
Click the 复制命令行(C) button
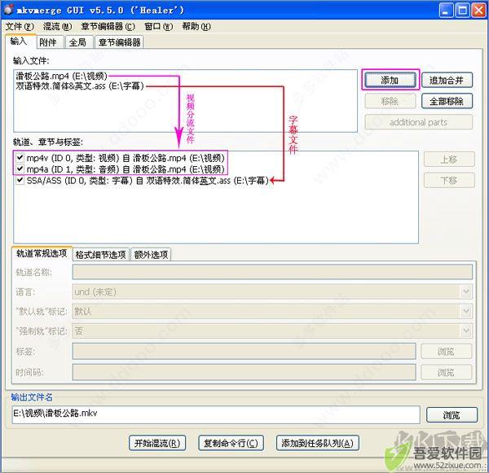pos(231,443)
